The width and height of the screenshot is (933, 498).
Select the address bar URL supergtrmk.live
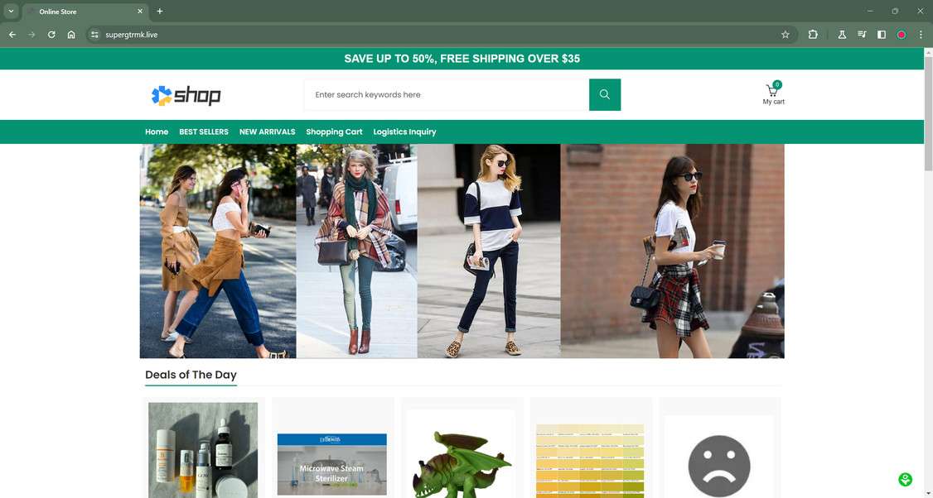click(132, 35)
